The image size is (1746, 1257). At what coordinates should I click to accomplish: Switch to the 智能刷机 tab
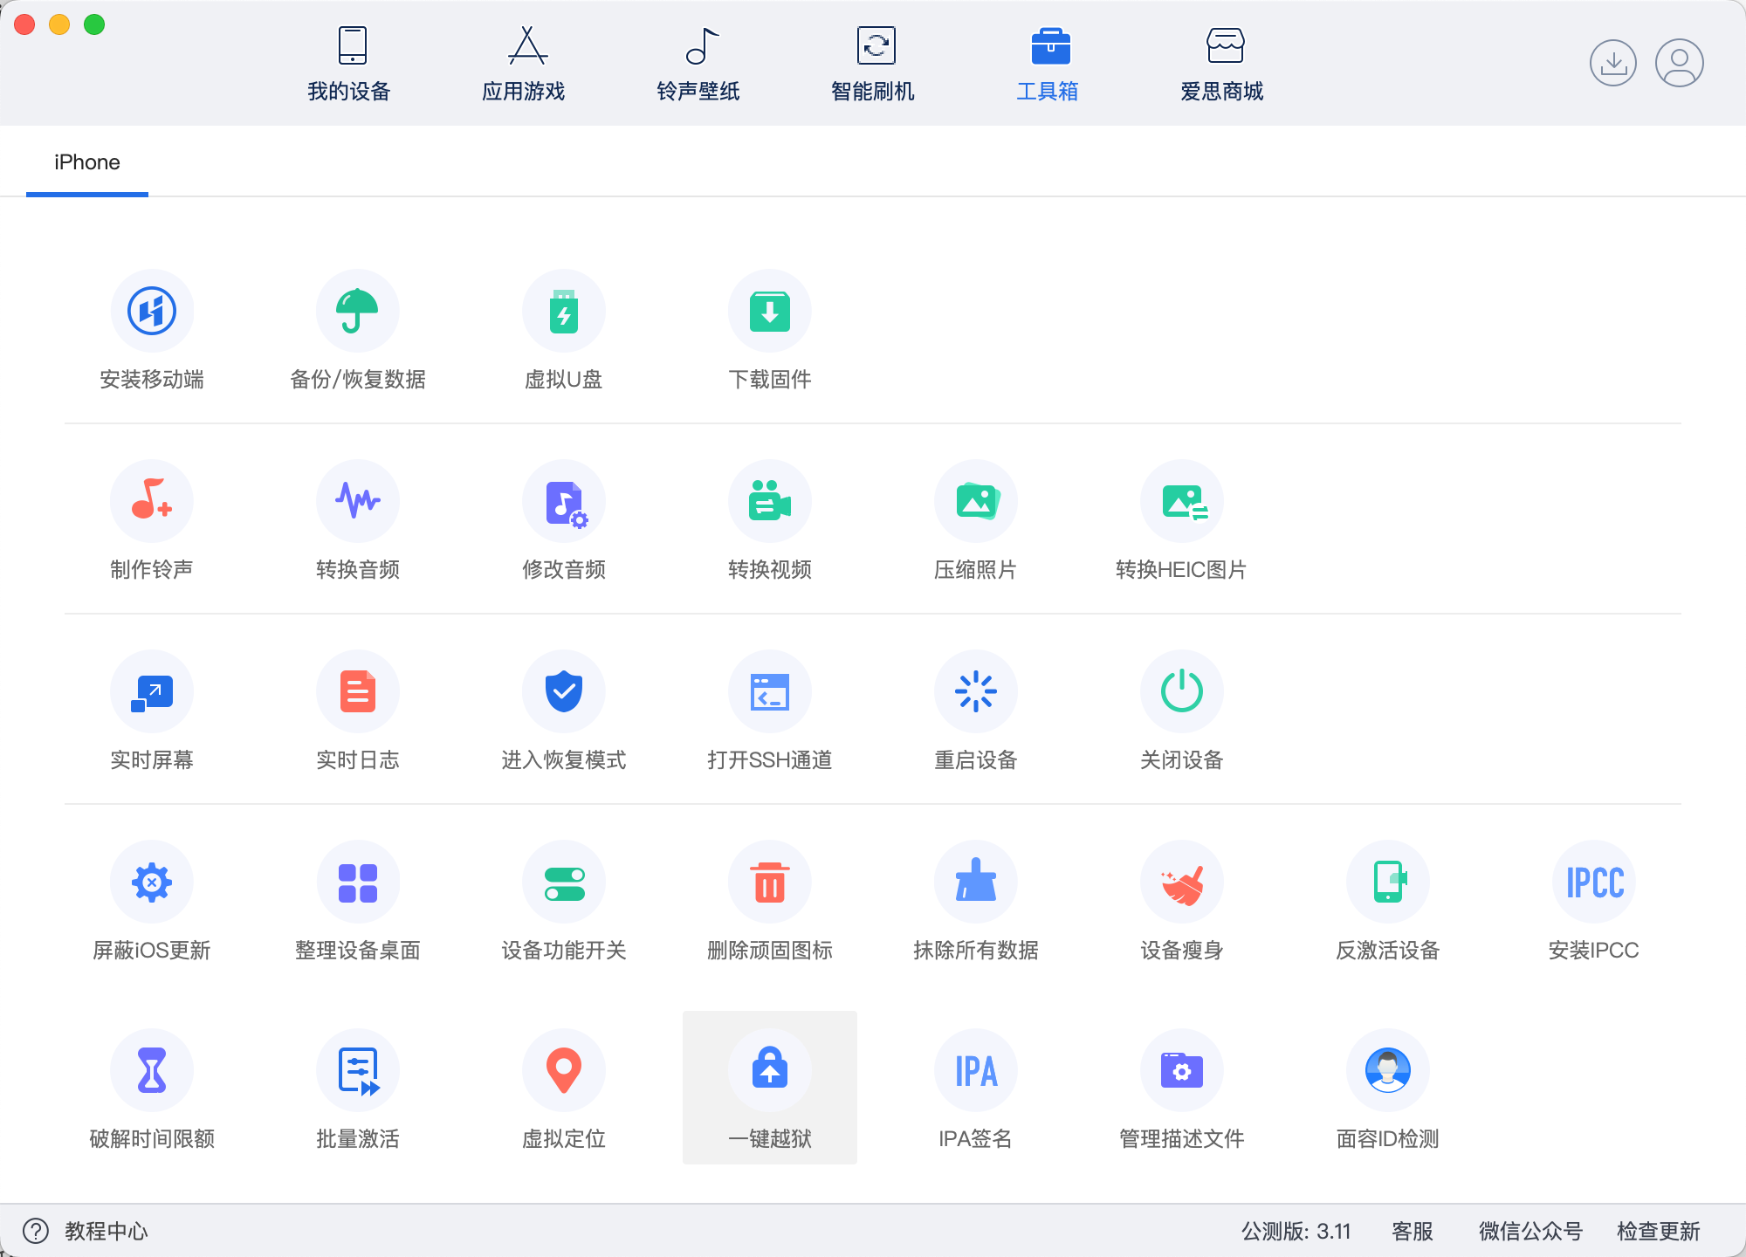[873, 65]
